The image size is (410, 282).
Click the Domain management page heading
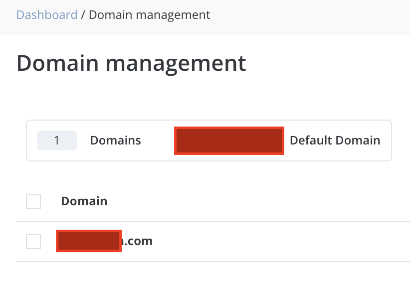131,64
